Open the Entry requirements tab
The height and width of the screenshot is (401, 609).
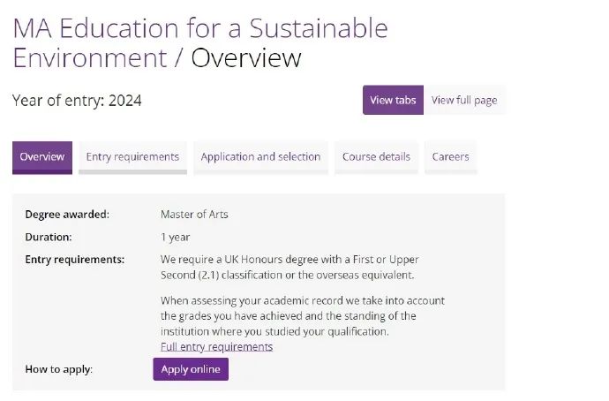coord(132,156)
